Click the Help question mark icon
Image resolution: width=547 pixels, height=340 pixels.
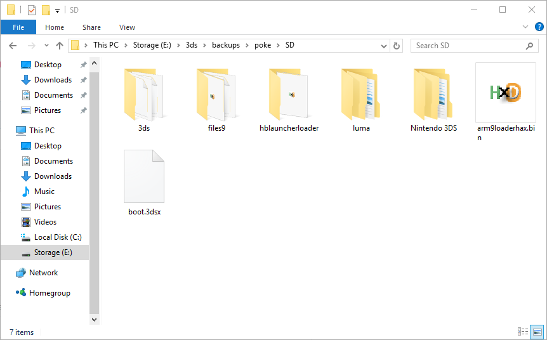point(539,27)
